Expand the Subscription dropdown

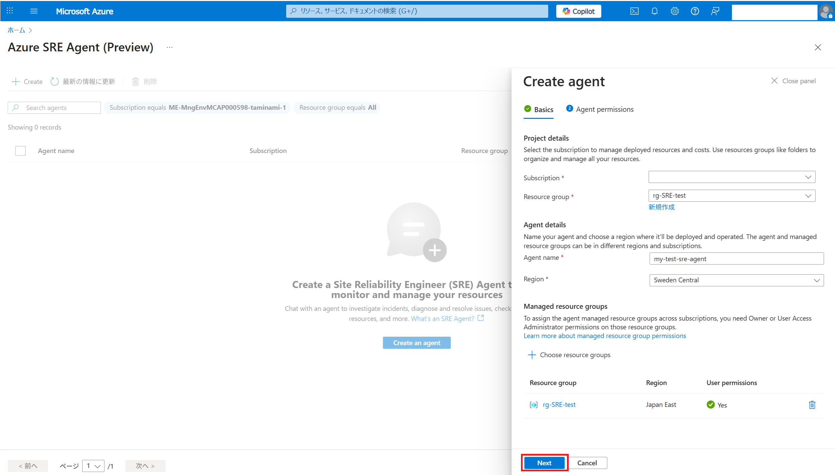732,177
